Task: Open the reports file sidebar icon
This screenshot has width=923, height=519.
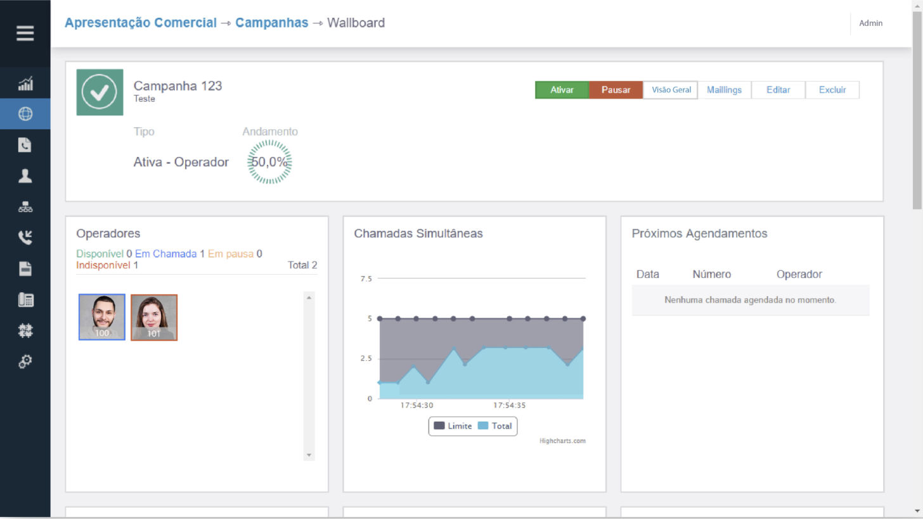Action: (25, 269)
